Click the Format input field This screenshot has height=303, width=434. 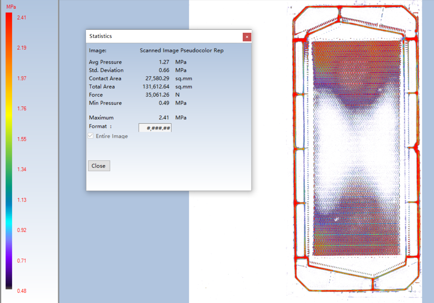pos(155,128)
